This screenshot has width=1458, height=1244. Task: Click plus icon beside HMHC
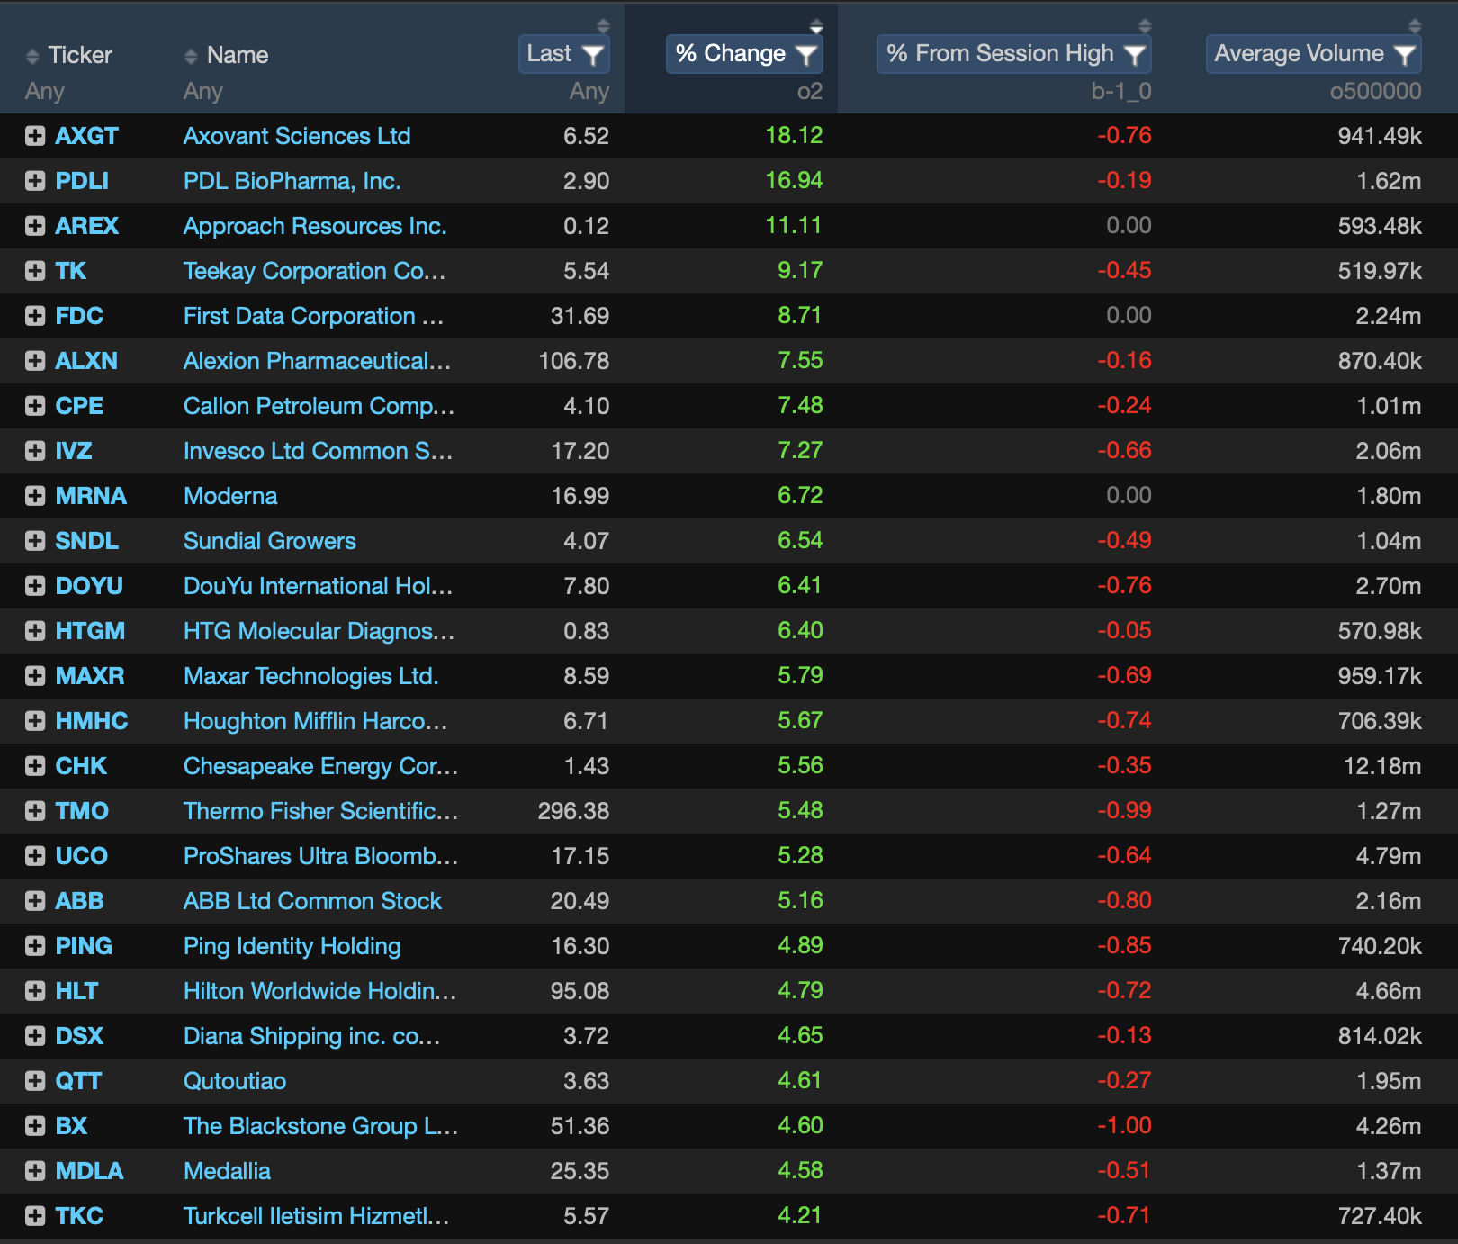(x=35, y=721)
